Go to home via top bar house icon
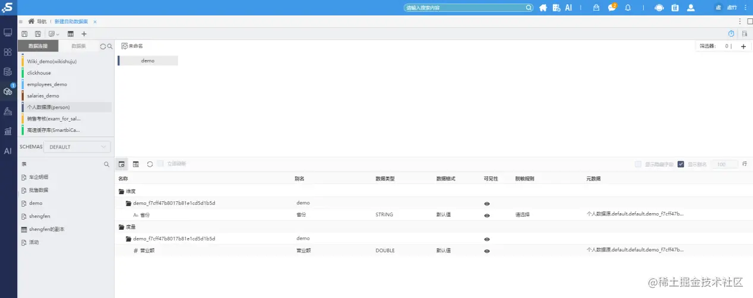This screenshot has width=753, height=298. (543, 8)
